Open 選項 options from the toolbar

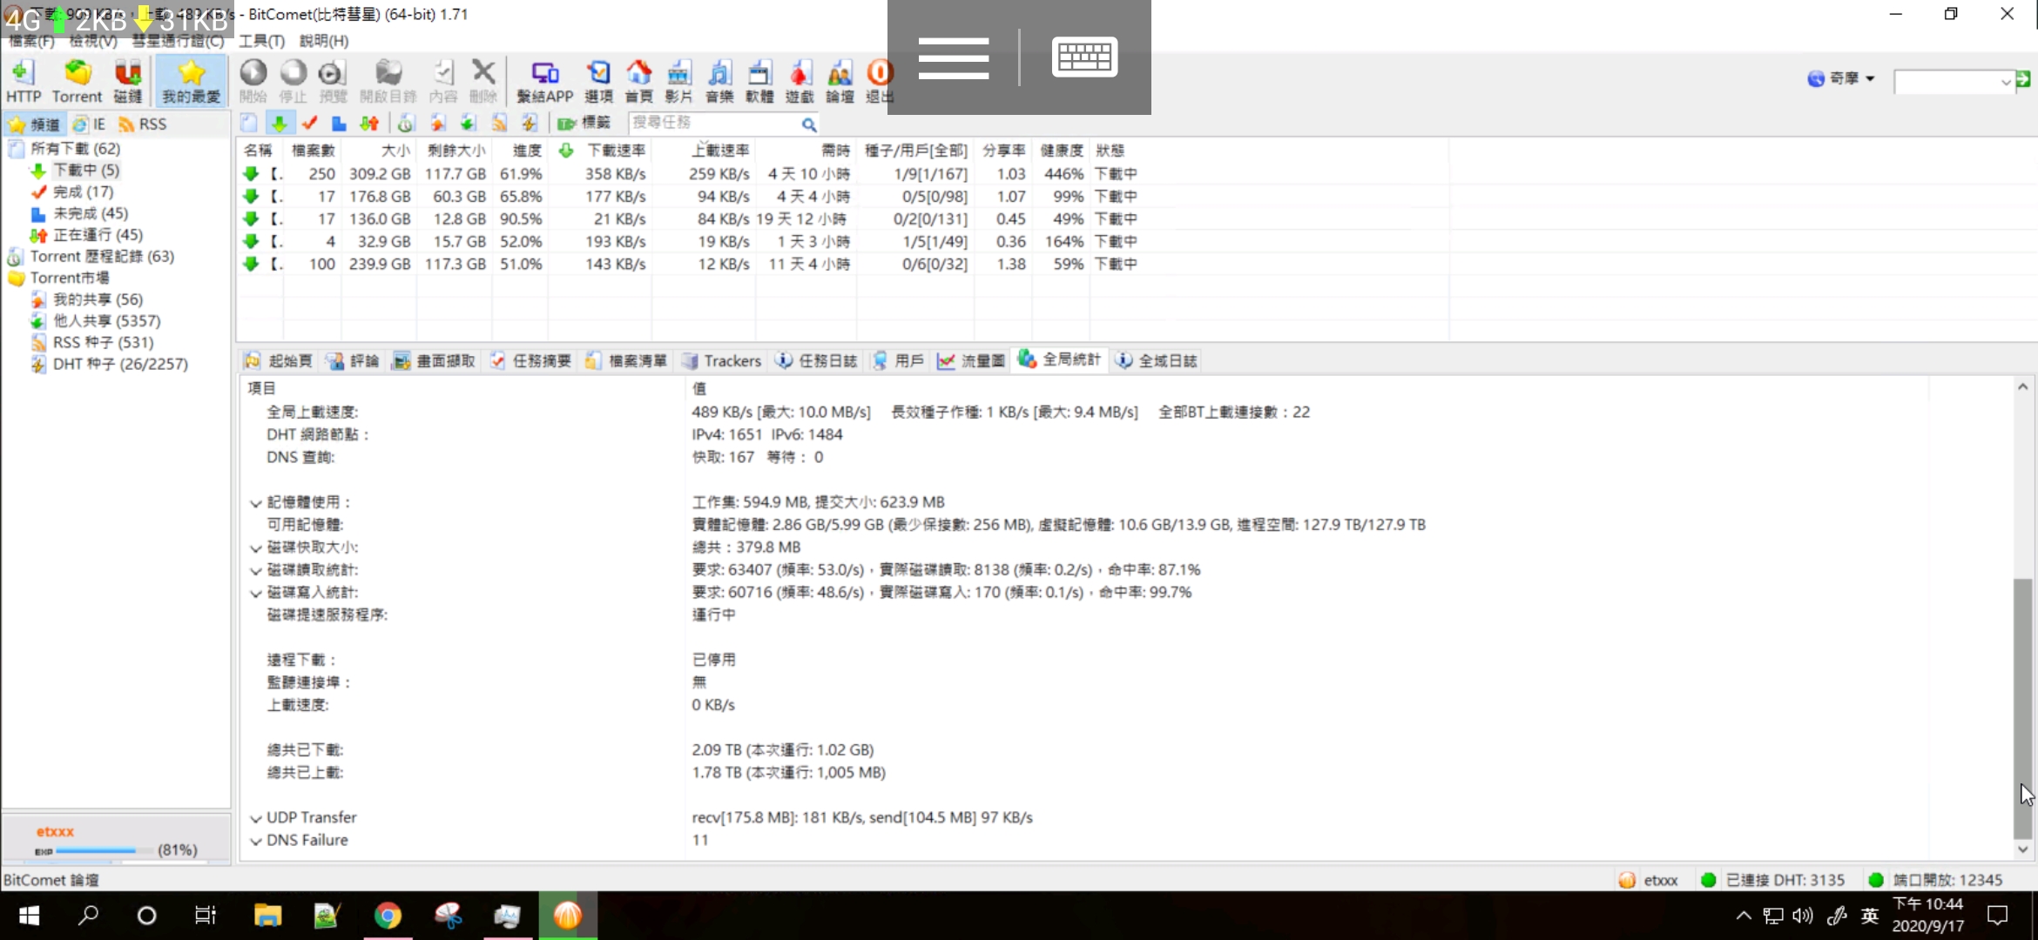click(598, 81)
